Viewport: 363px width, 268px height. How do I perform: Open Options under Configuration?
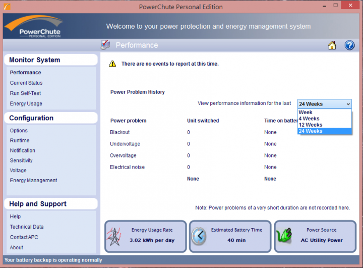tap(19, 131)
